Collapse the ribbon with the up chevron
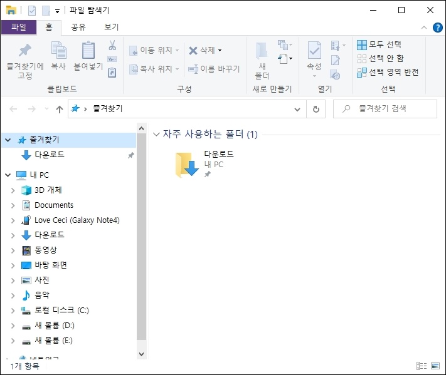446x375 pixels. click(x=424, y=28)
